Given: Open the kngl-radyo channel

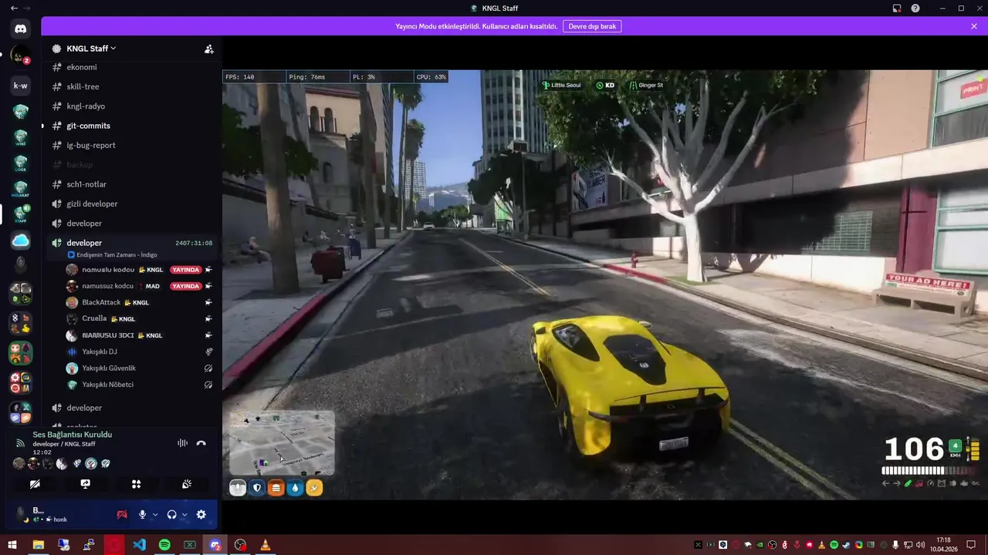Looking at the screenshot, I should coord(133,106).
